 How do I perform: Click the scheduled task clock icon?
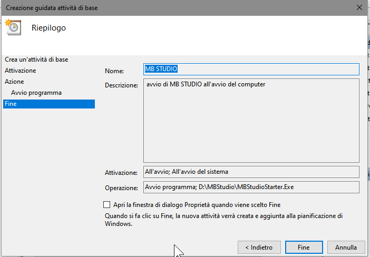[x=13, y=27]
